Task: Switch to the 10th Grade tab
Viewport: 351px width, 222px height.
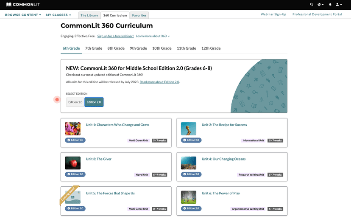Action: pyautogui.click(x=162, y=48)
